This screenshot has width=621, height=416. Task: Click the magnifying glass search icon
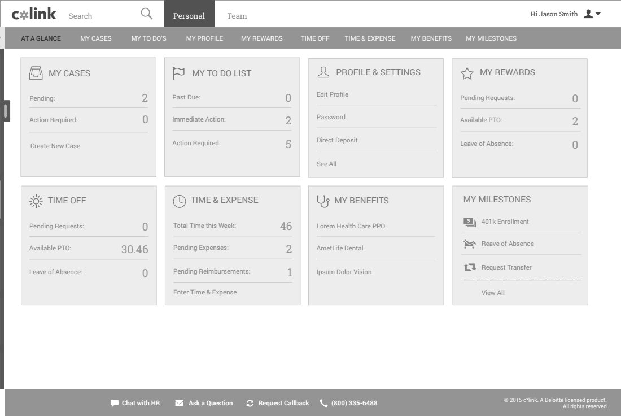point(146,14)
